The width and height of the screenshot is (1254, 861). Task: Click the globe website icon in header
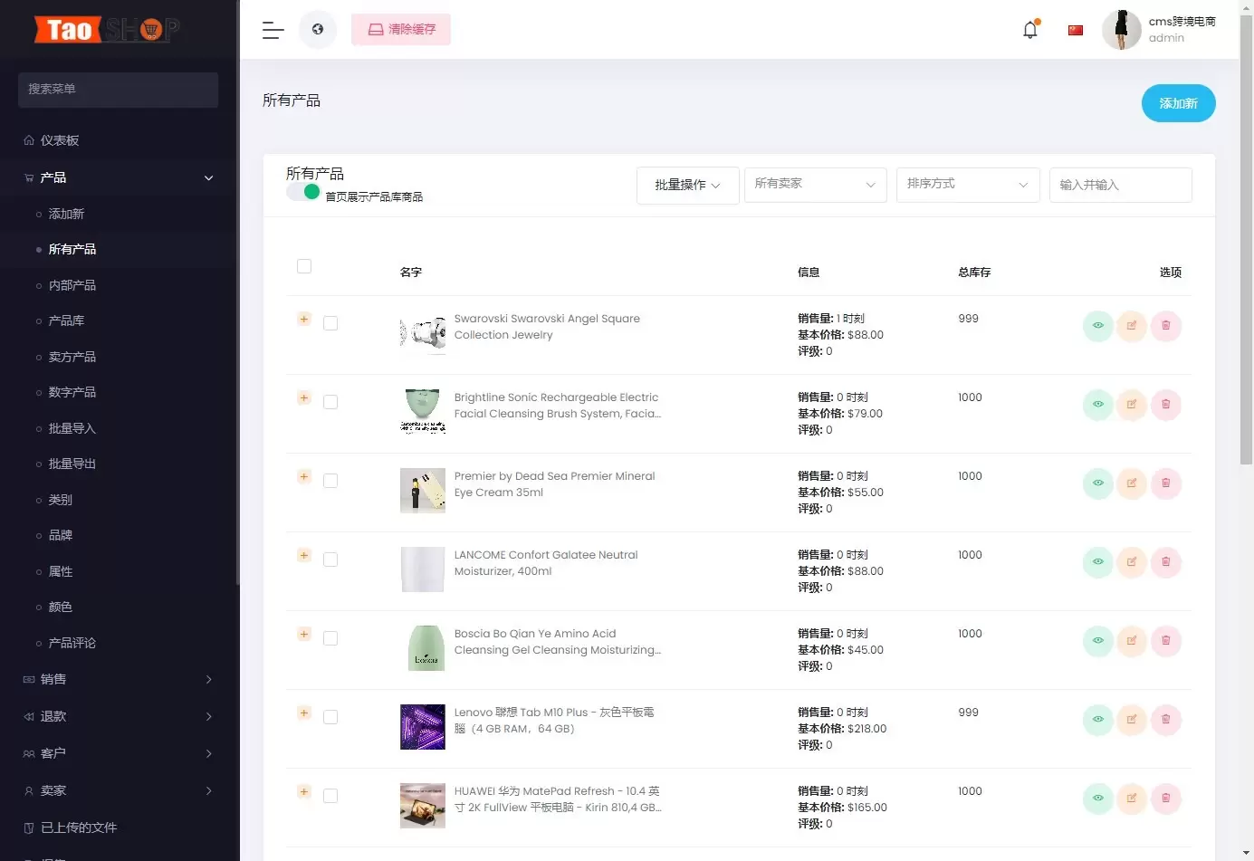pos(318,29)
